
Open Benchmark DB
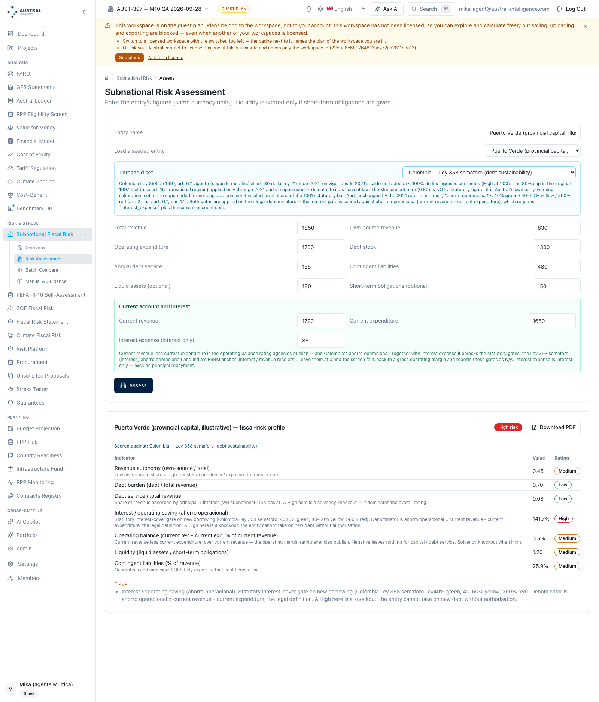tap(48, 208)
